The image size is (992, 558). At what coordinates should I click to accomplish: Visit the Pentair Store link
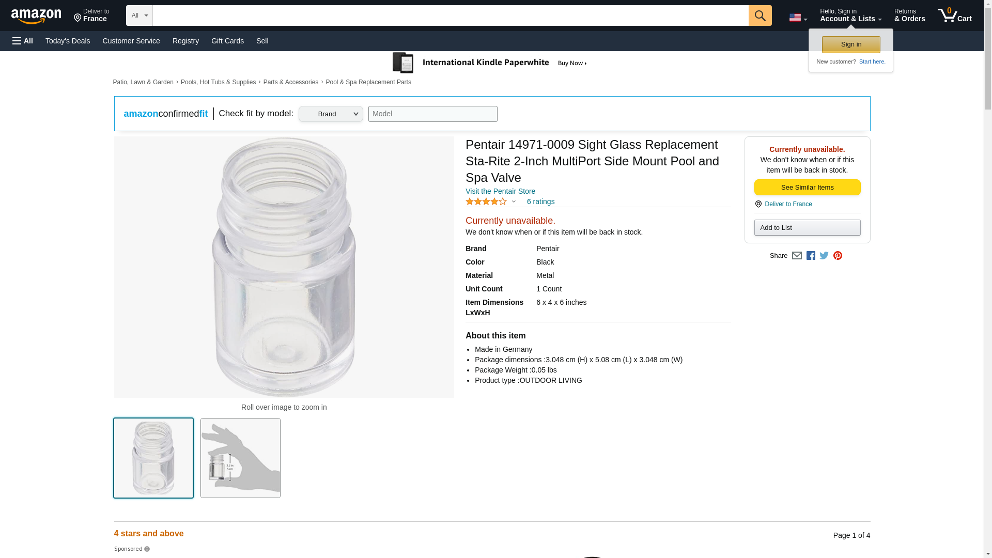click(x=500, y=191)
